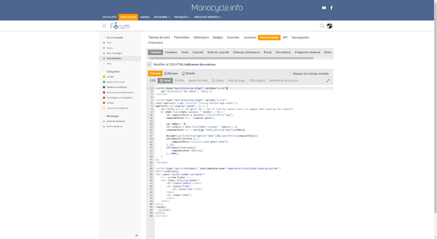Open the forum search icon
This screenshot has width=437, height=239.
322,26
